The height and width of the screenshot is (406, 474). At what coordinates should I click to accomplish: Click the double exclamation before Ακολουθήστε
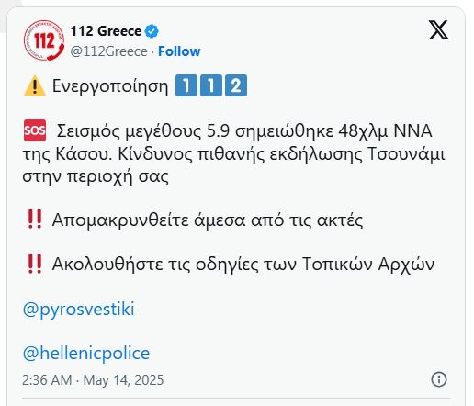(35, 264)
